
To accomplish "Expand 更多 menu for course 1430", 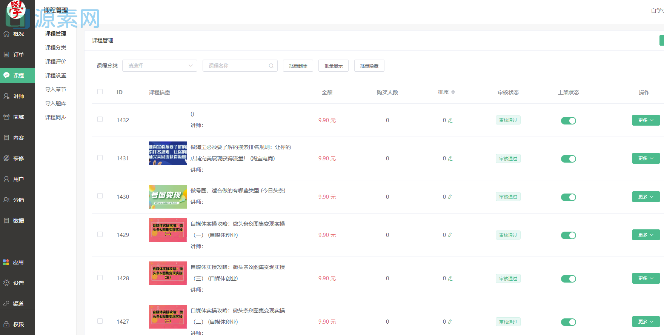I will [646, 197].
